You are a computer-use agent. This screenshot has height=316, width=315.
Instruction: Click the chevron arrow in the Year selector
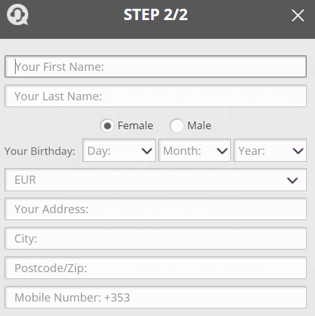(x=298, y=150)
